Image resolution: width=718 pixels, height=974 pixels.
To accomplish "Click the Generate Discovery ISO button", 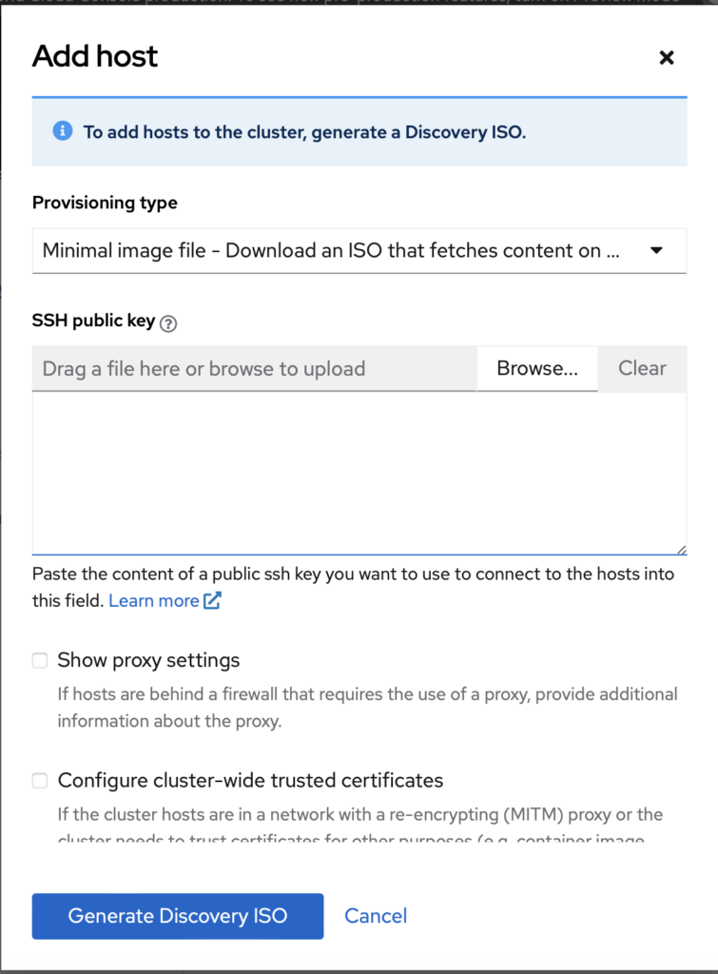I will (178, 916).
